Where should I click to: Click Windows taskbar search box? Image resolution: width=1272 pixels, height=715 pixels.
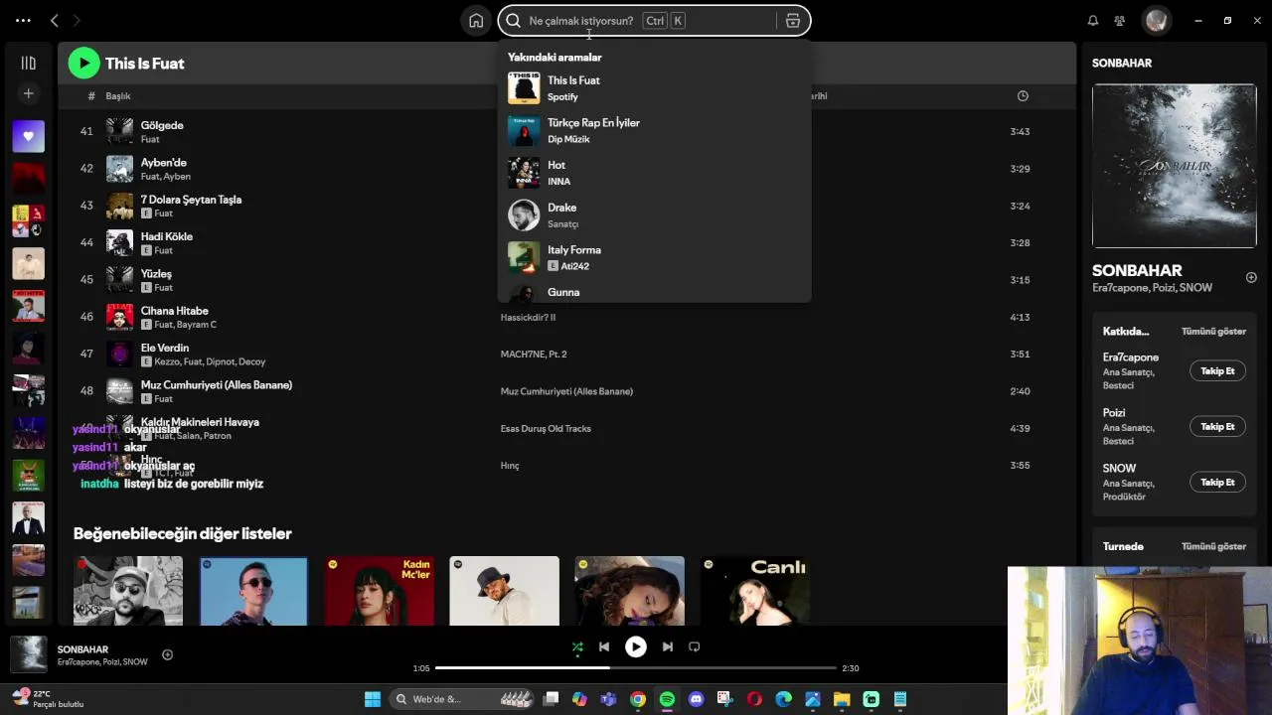[x=462, y=699]
